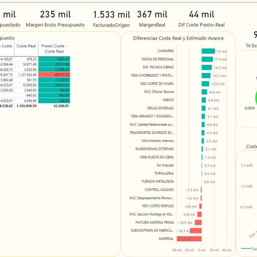Select the SUBCONTRATA DE FABRICA red bar

coord(195,231)
